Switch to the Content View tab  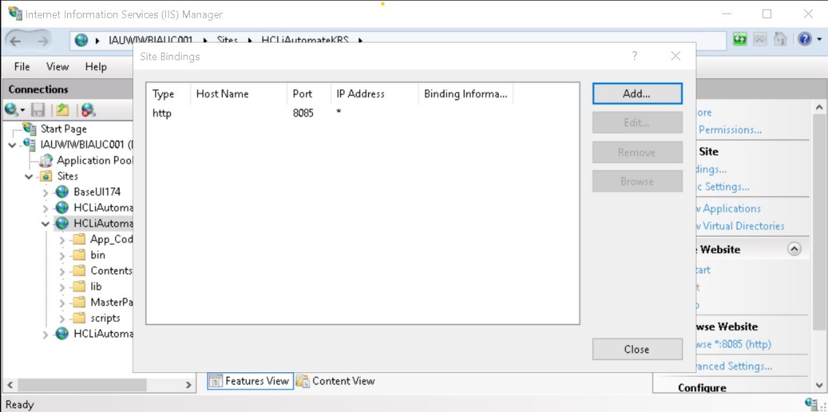pyautogui.click(x=336, y=381)
